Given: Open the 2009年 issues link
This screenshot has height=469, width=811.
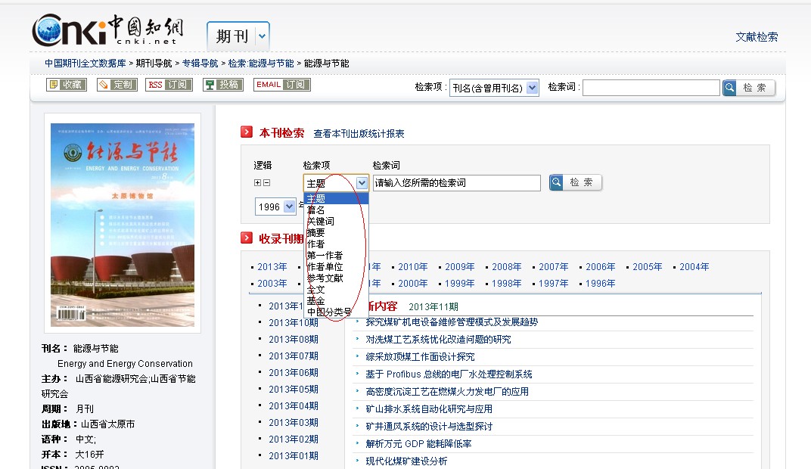Looking at the screenshot, I should tap(460, 267).
